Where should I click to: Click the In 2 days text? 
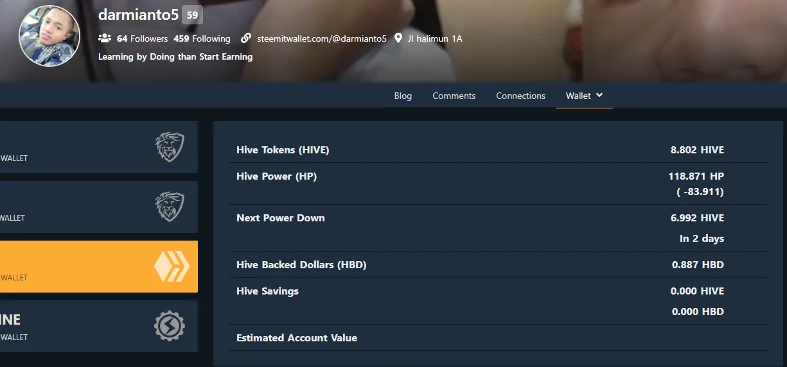(x=702, y=239)
